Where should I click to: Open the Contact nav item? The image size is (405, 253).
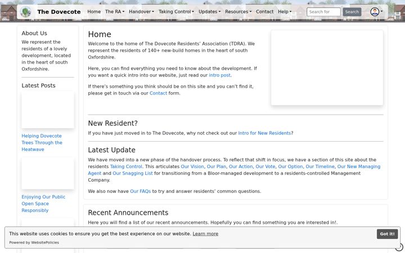coord(264,12)
